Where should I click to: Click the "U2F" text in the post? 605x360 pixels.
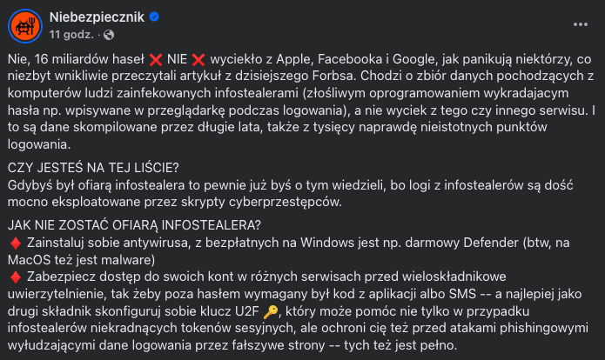click(x=247, y=311)
